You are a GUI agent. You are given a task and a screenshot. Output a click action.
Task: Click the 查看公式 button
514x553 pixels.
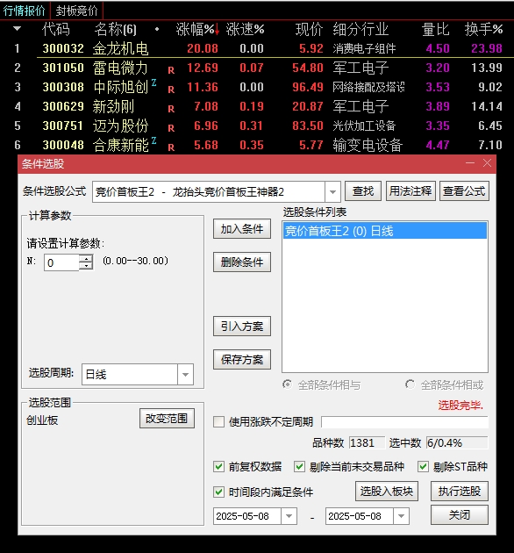pos(464,191)
